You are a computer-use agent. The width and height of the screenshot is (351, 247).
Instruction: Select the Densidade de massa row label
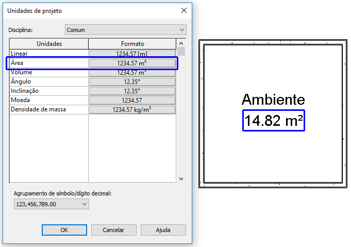pyautogui.click(x=38, y=109)
